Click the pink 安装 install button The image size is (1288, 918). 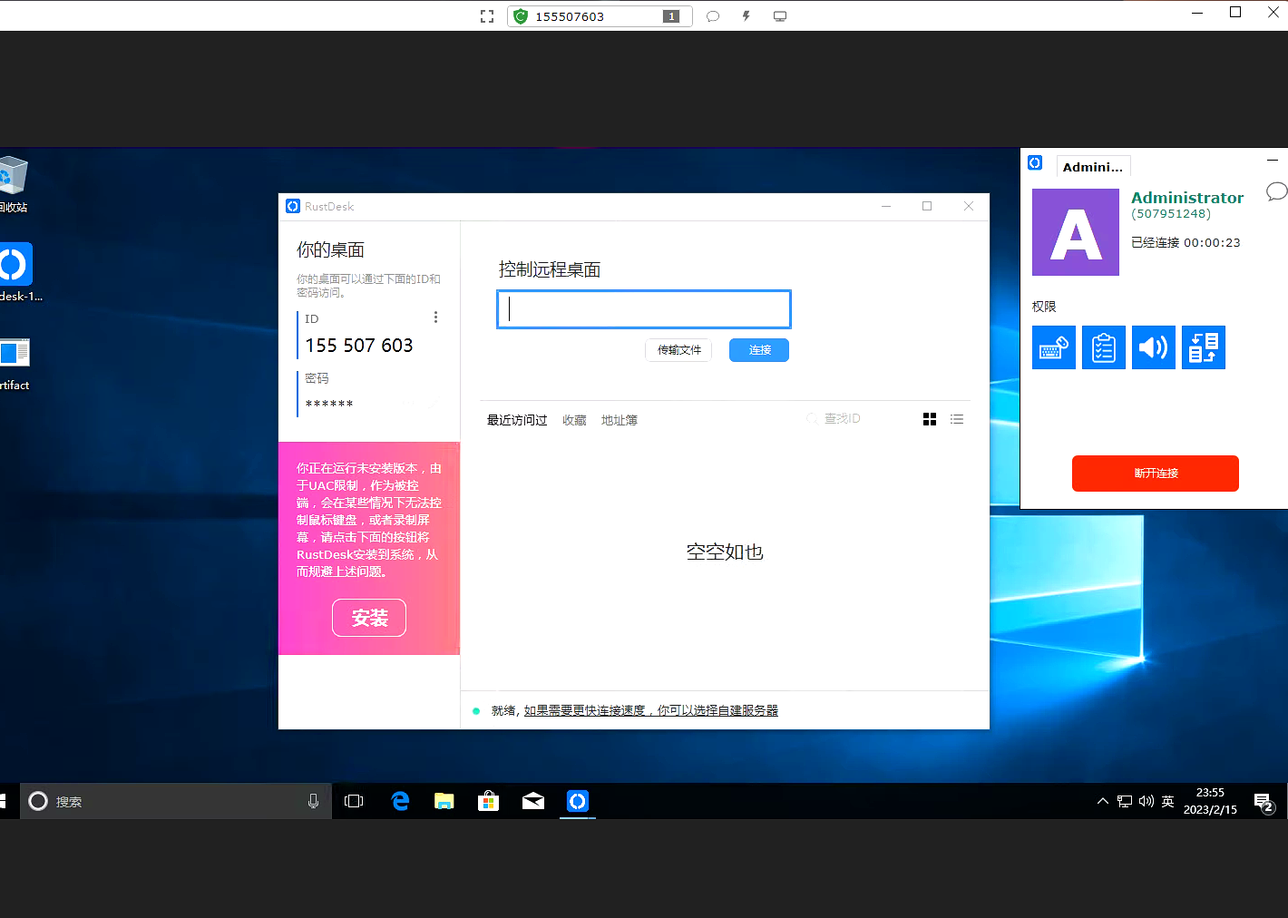point(369,618)
